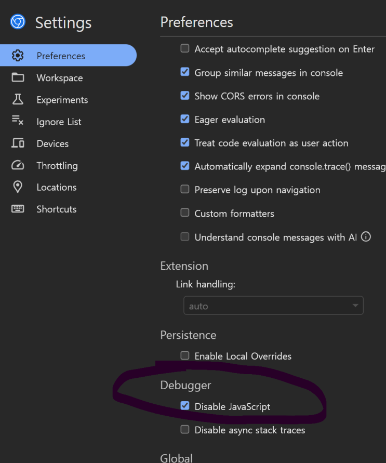Click the Locations pin icon
Image resolution: width=386 pixels, height=463 pixels.
[18, 187]
